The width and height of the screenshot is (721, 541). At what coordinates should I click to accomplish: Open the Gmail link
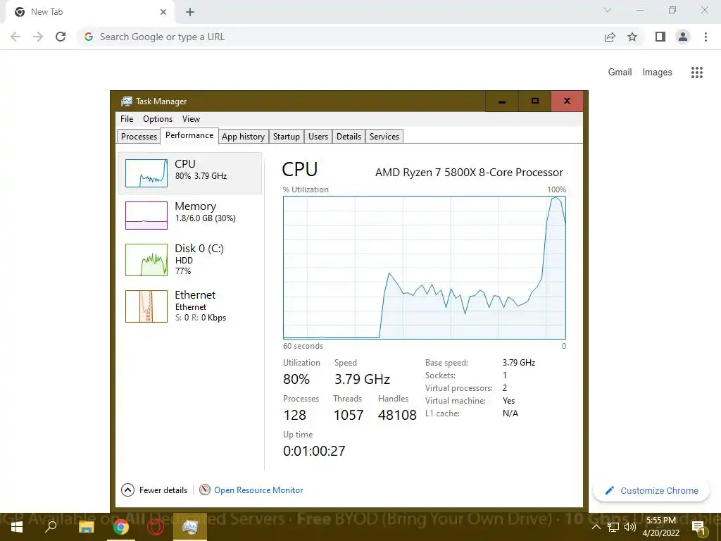pos(620,73)
